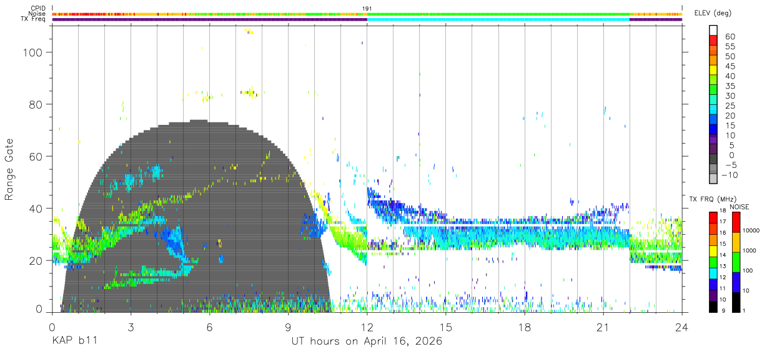Click UT hour tick 24
Screen dimensions: 767x354
tap(682, 327)
